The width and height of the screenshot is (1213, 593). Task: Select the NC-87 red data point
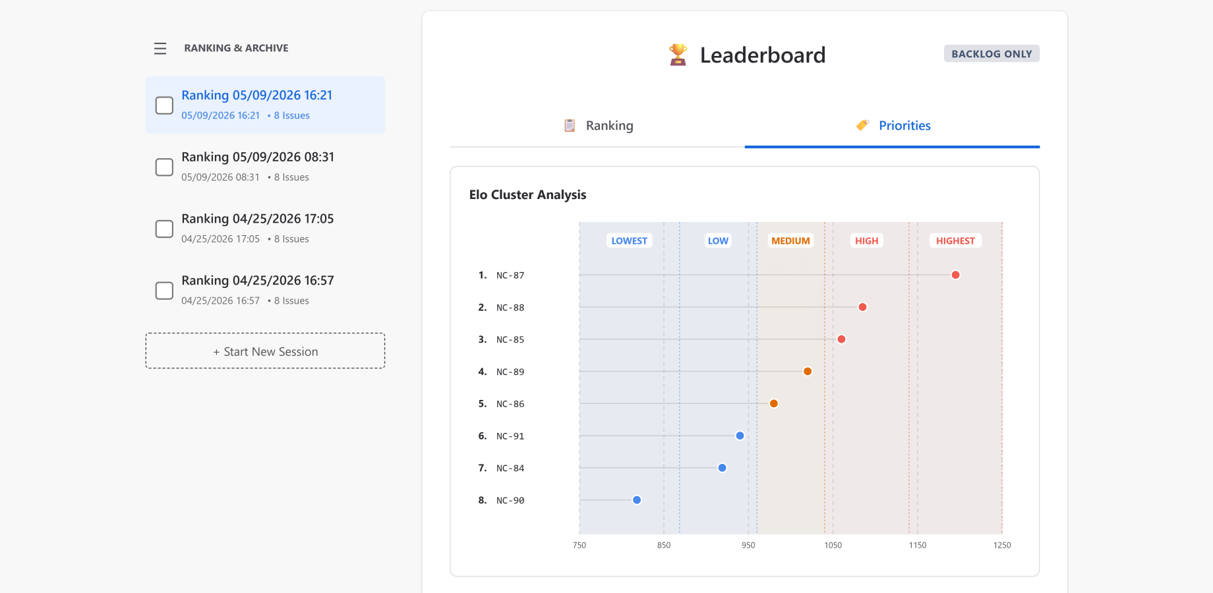tap(955, 275)
